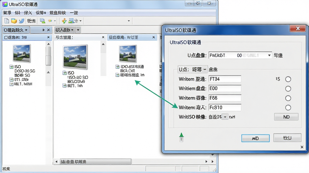Click the Fc810 input field
This screenshot has height=173, width=309.
pos(225,108)
